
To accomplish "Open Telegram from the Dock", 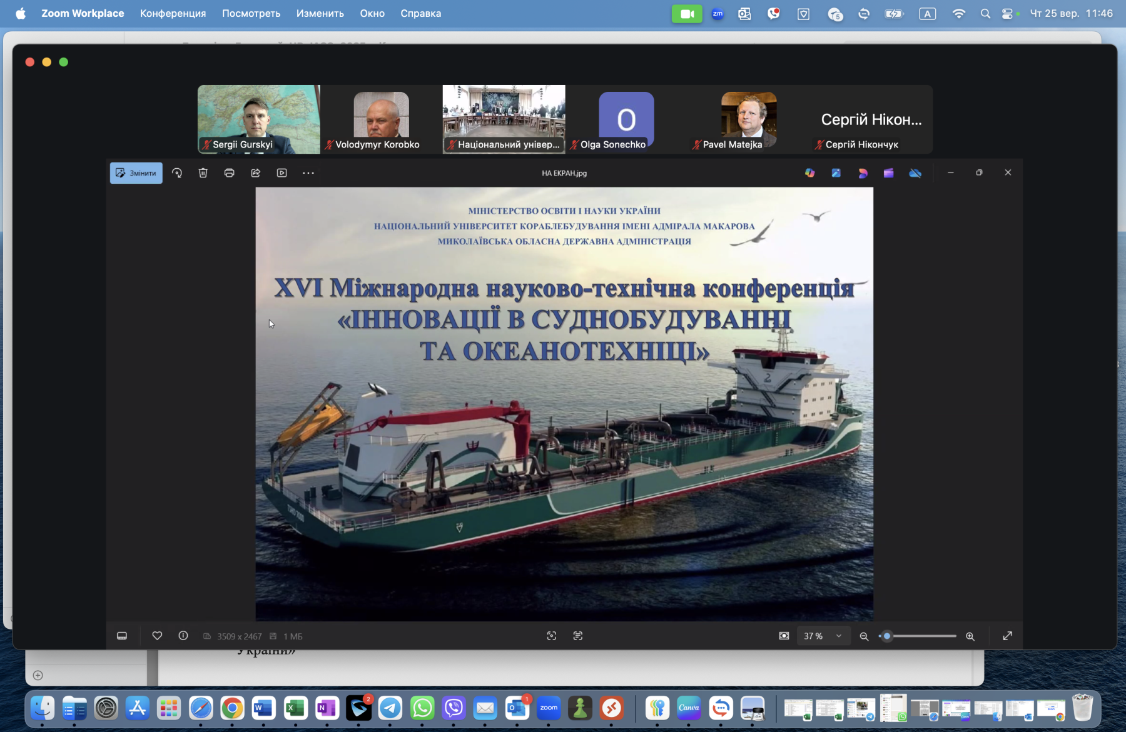I will [x=390, y=708].
